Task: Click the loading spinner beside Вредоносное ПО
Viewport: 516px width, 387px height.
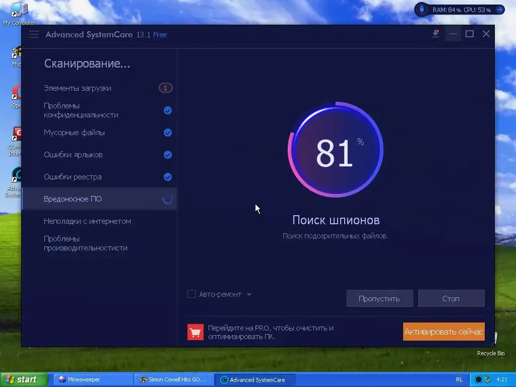Action: pyautogui.click(x=168, y=199)
